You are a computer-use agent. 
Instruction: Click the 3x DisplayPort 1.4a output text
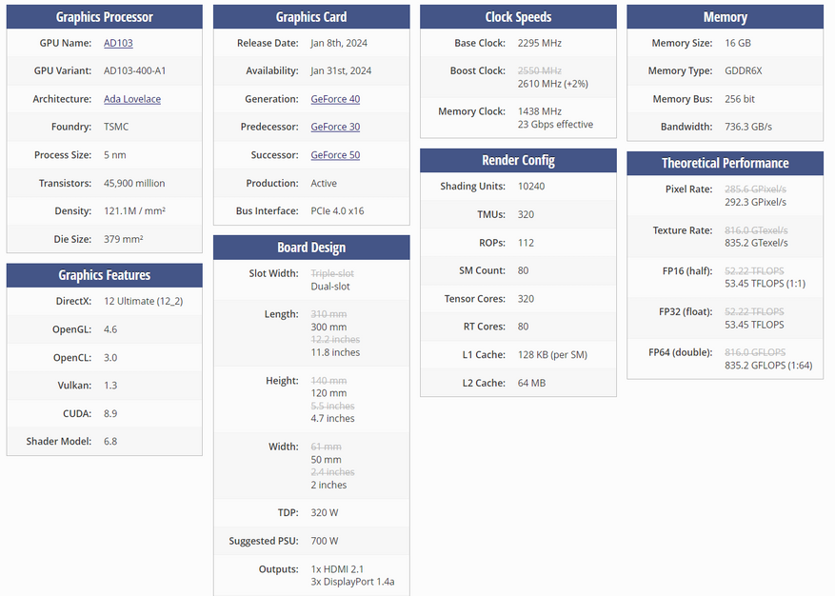pyautogui.click(x=352, y=582)
